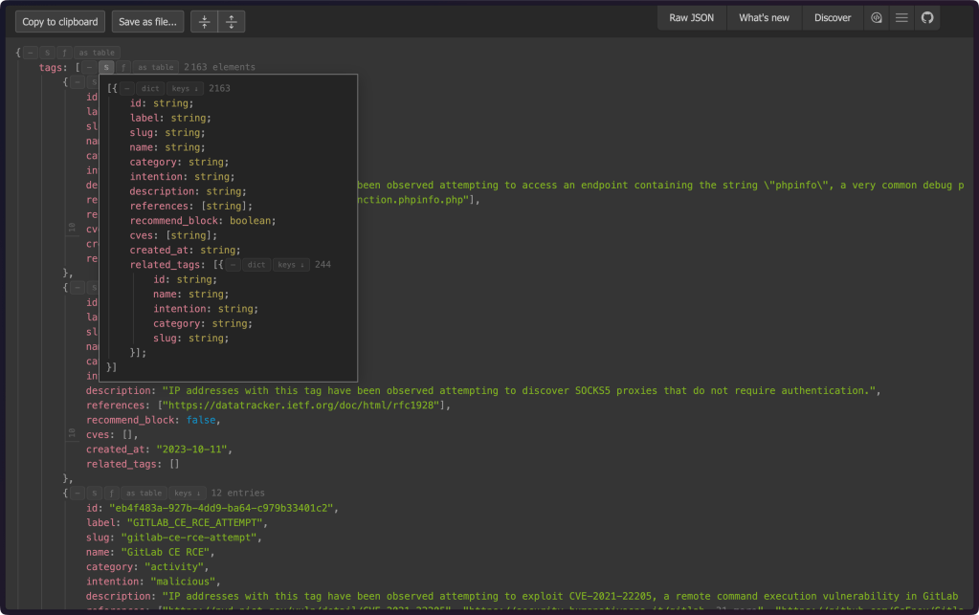Click the collapse all nodes icon
The height and width of the screenshot is (615, 979).
204,21
